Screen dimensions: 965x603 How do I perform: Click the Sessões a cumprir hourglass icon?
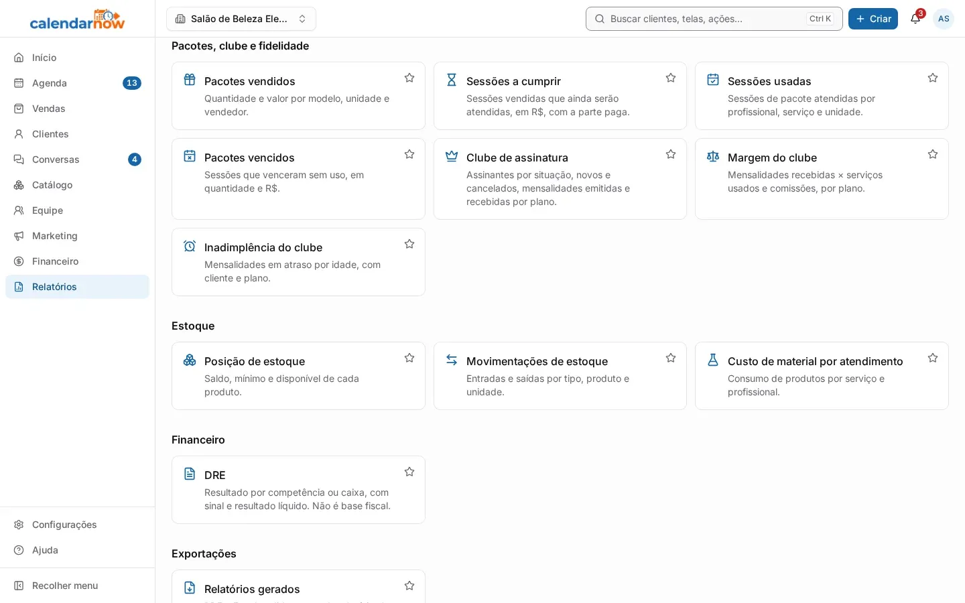452,80
